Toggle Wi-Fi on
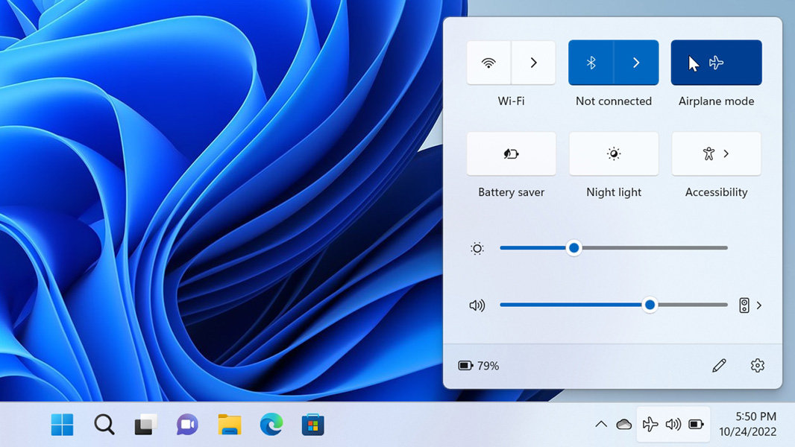The image size is (795, 447). (488, 63)
